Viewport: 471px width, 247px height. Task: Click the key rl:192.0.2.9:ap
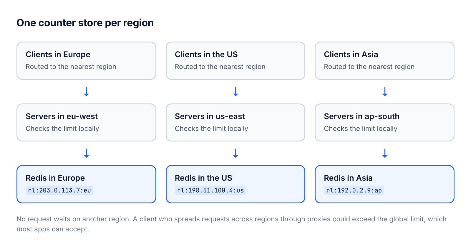click(x=354, y=190)
